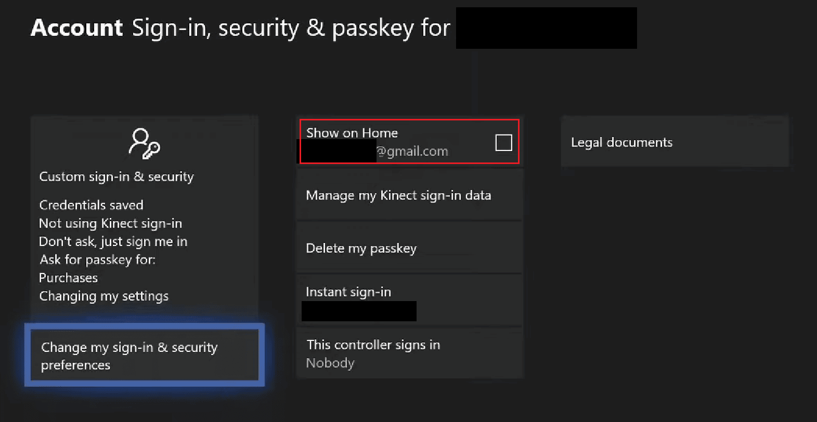
Task: Click the Sign-in, security & passkey page title
Action: [291, 28]
